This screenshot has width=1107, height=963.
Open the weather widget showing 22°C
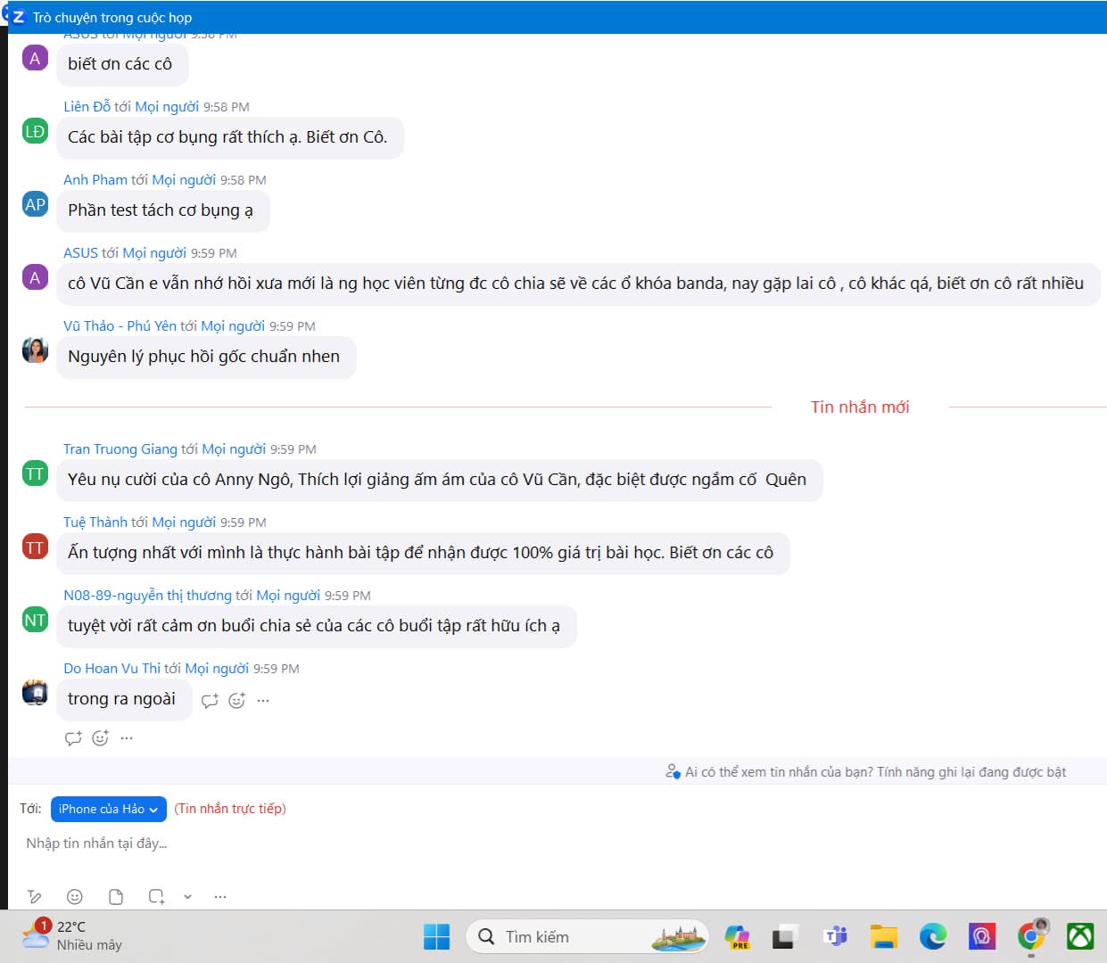[x=72, y=936]
